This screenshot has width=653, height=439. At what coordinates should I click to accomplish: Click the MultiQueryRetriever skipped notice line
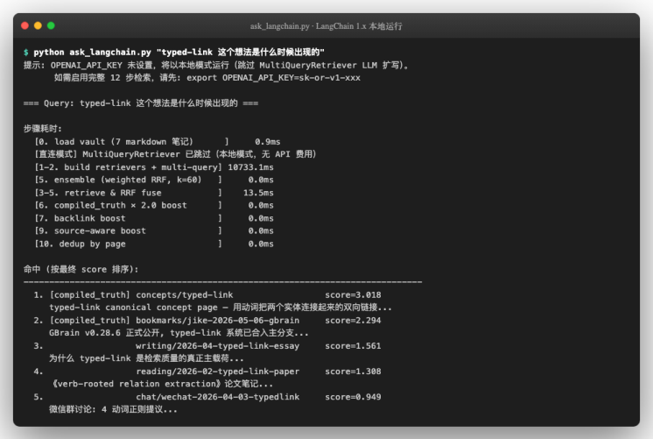coord(175,154)
